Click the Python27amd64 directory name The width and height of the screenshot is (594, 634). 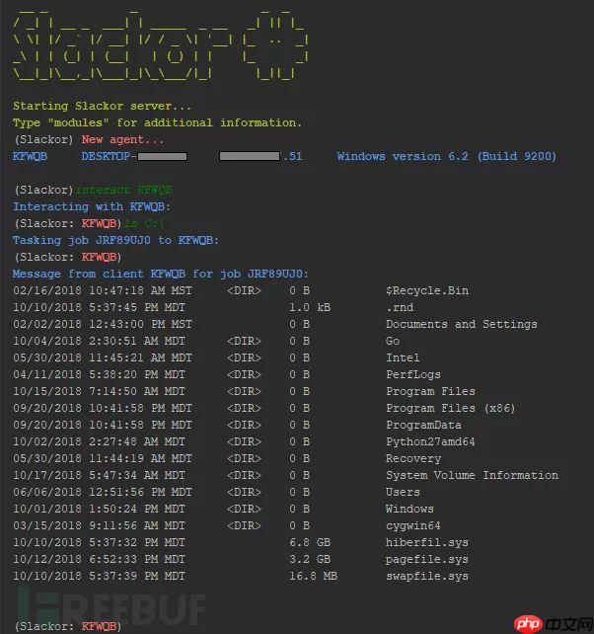point(430,441)
